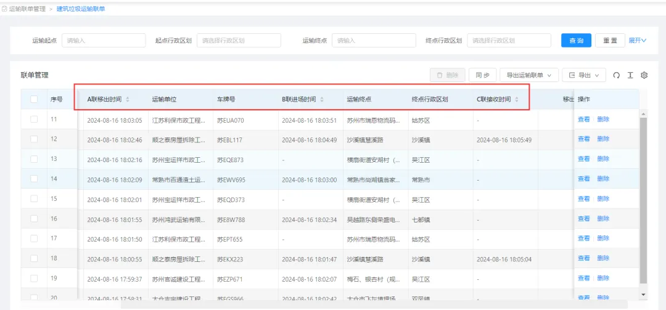Click the vertical table scrollbar
This screenshot has width=666, height=310.
coord(644,197)
